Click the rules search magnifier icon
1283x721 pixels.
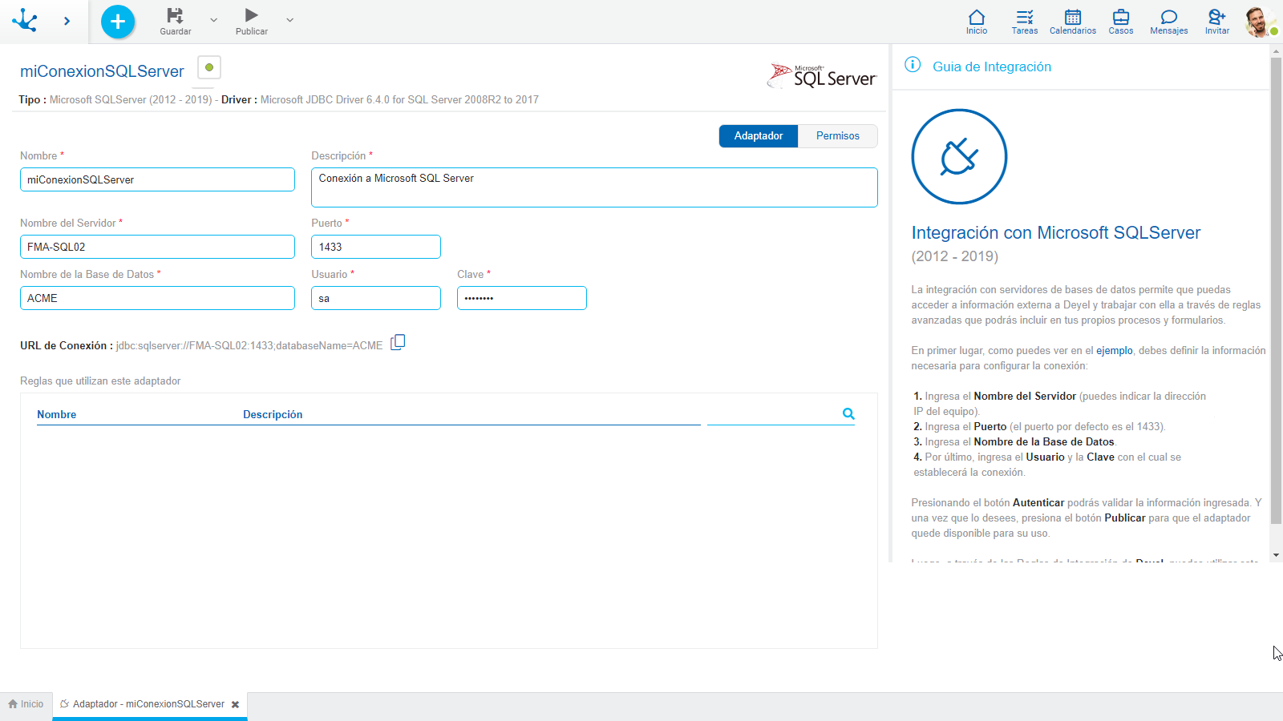point(848,414)
